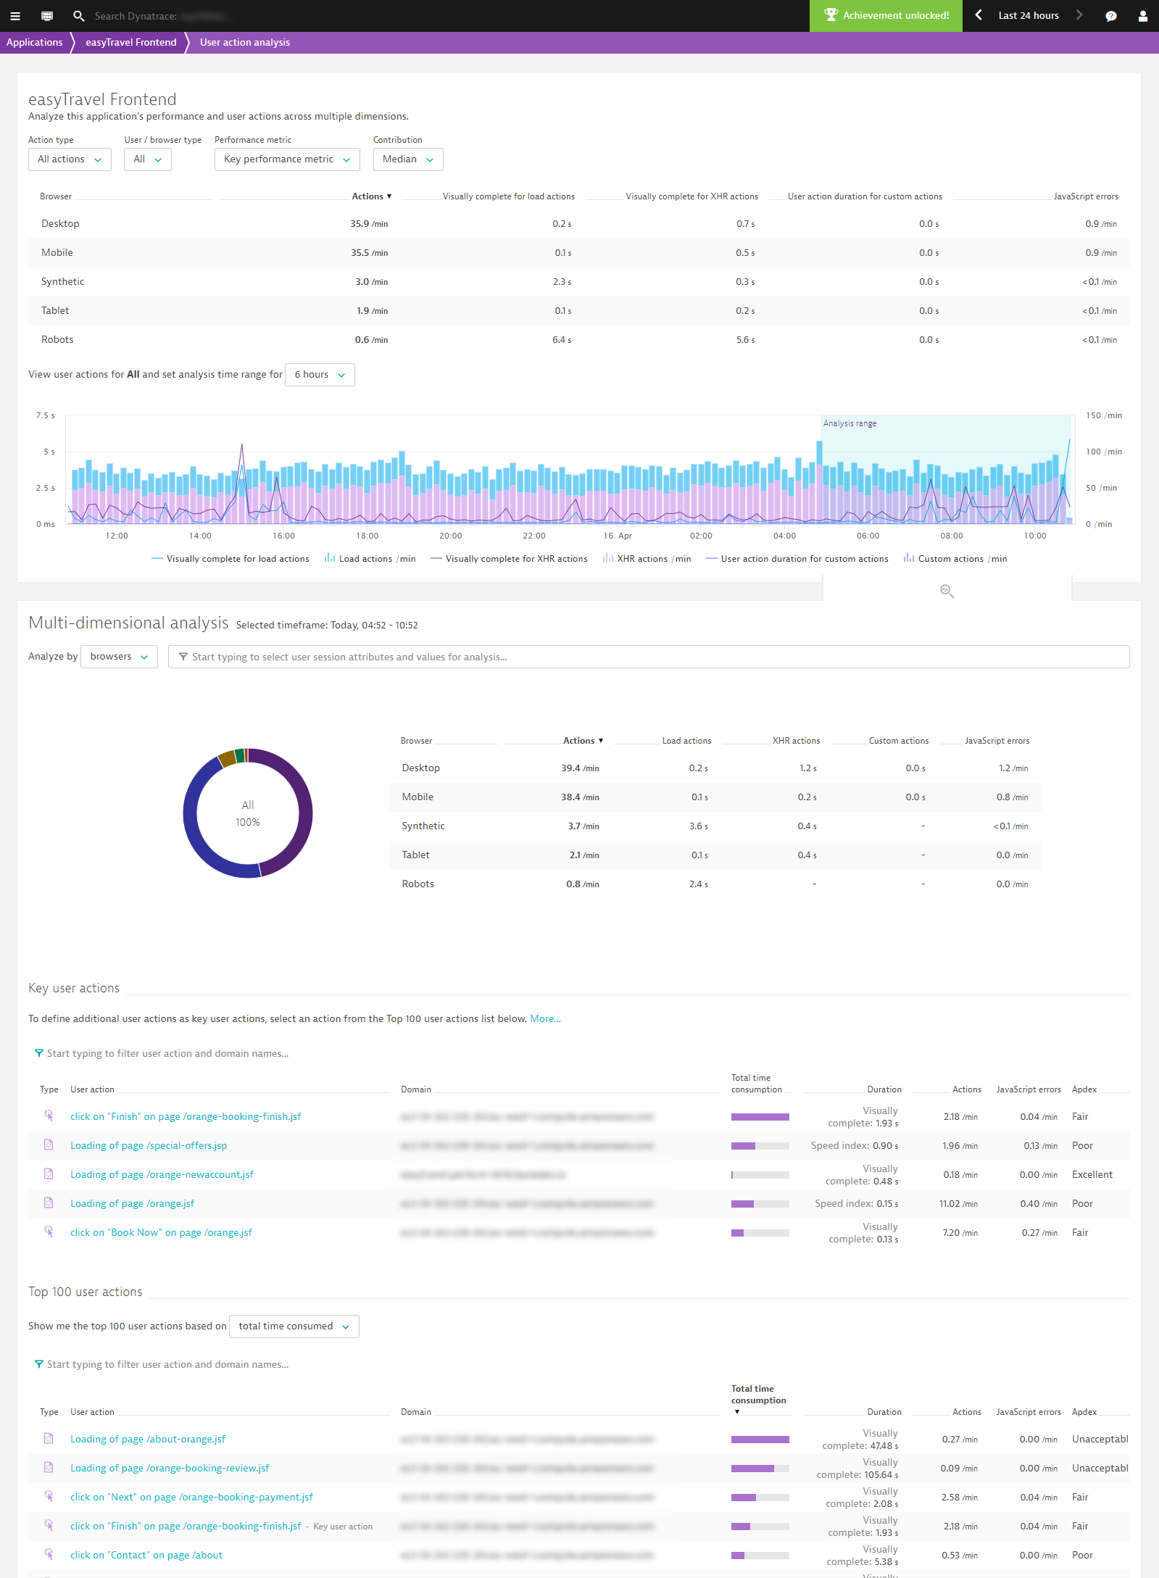Screen dimensions: 1159x1578
Task: Click click-type icon for Contact row
Action: tap(49, 1554)
